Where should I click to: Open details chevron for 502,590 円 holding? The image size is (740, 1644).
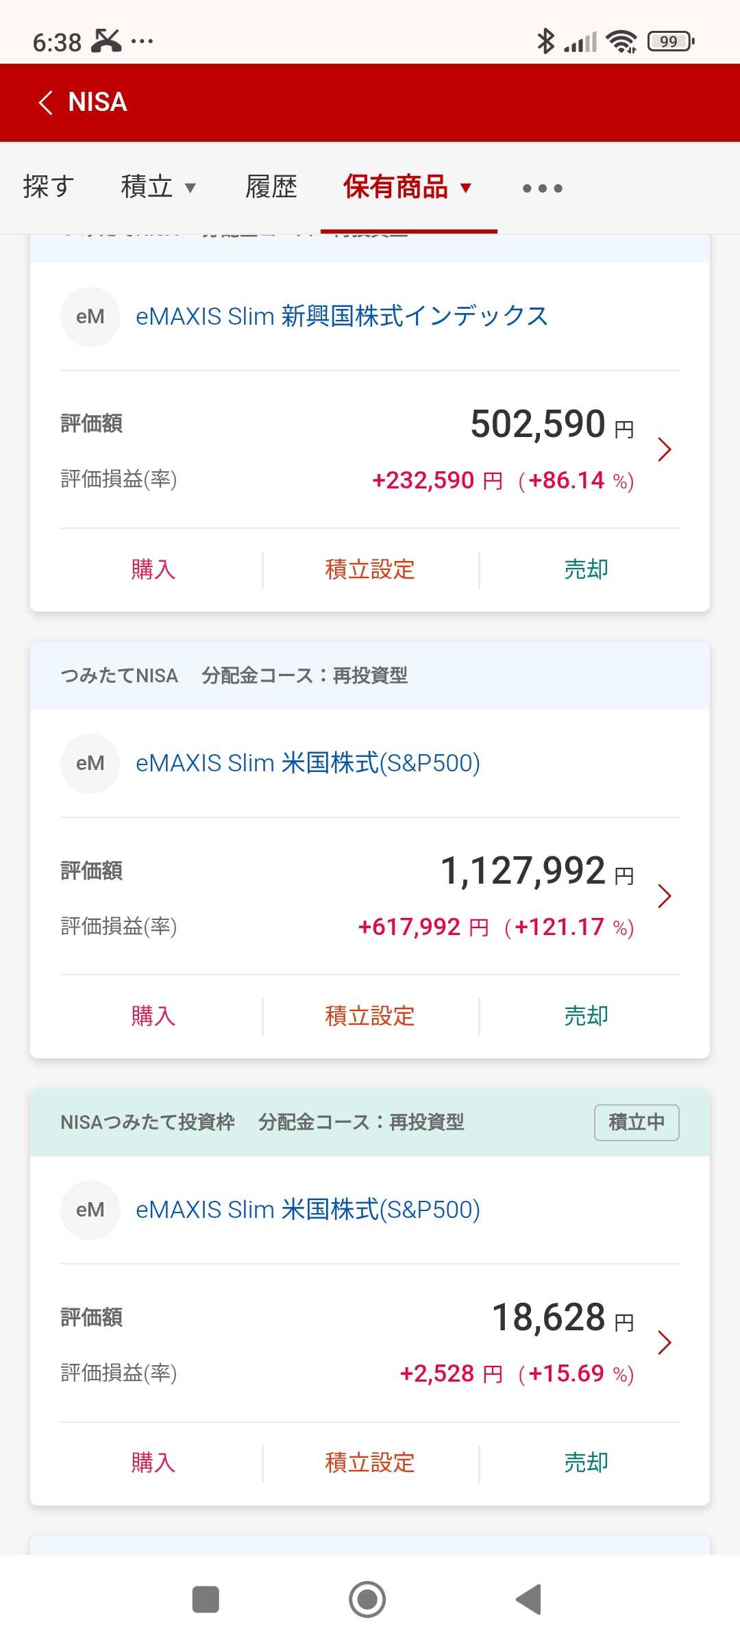(x=664, y=449)
